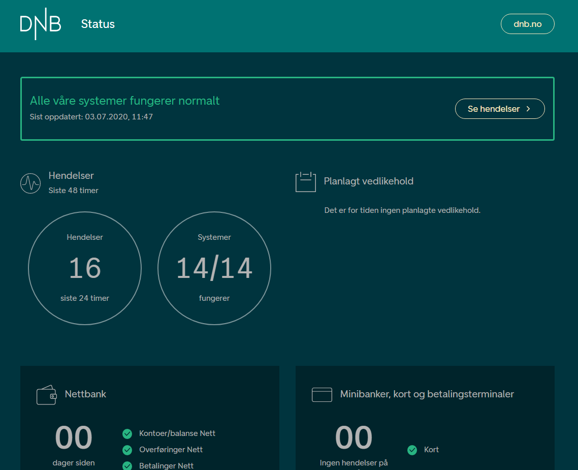
Task: Click the Se hendelser button
Action: click(500, 108)
